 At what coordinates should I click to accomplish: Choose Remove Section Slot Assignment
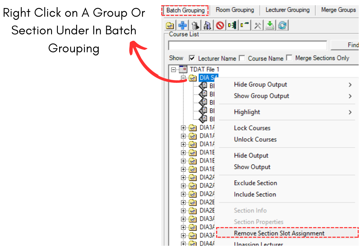(x=279, y=233)
